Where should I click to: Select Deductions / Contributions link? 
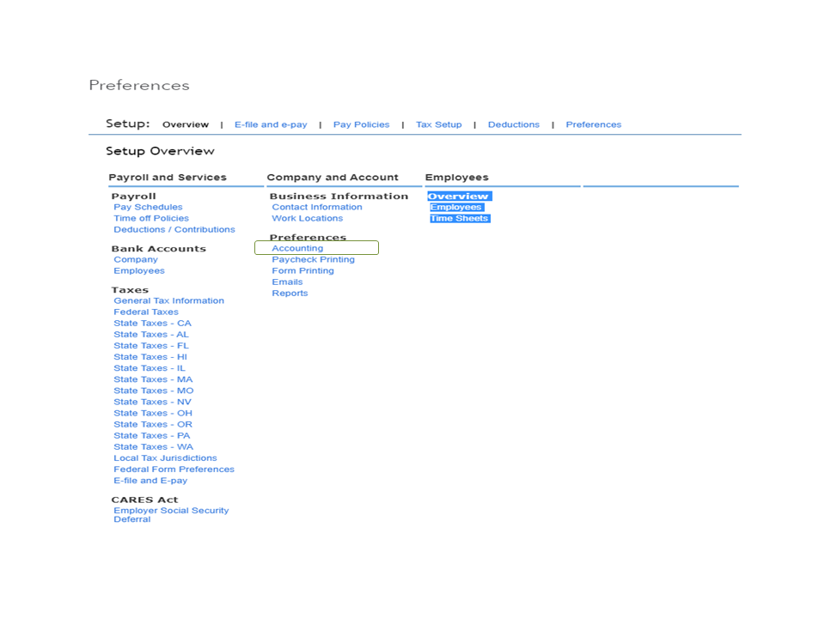tap(174, 229)
